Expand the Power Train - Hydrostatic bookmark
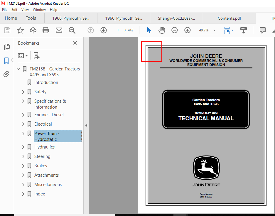 point(23,134)
